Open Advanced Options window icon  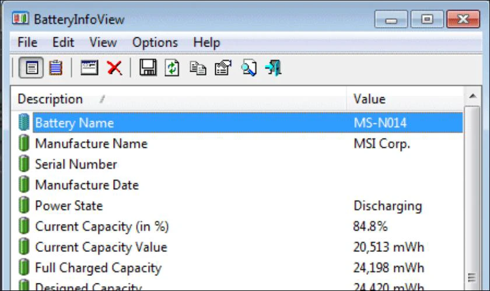(x=89, y=68)
